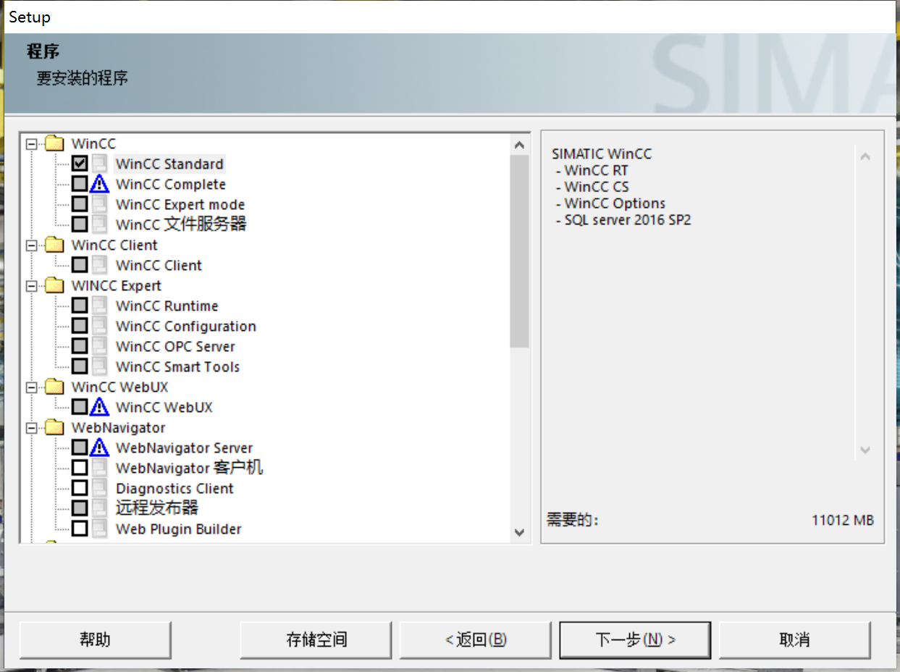Image resolution: width=900 pixels, height=672 pixels.
Task: Click the document icon next to Diagnostics Client
Action: click(100, 488)
